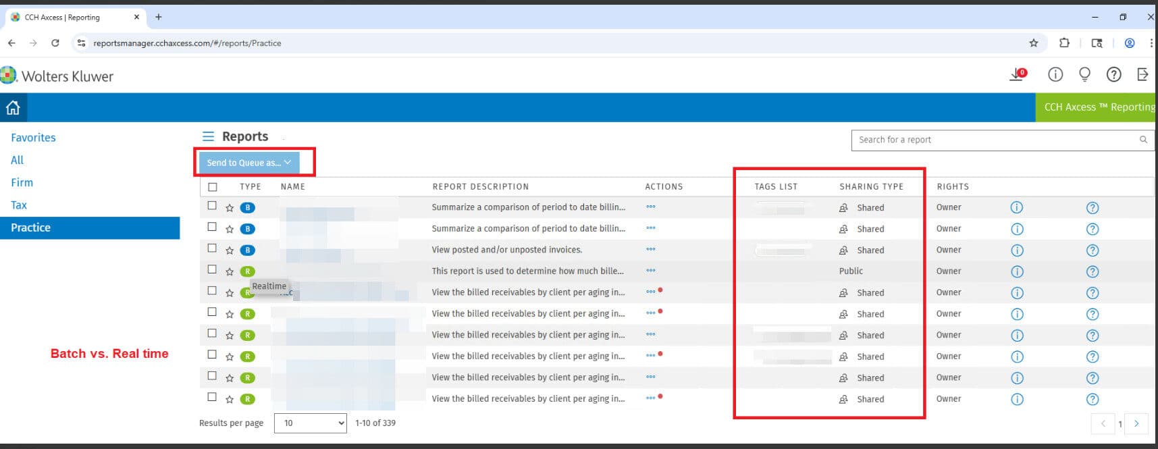Click 'View posted and/or unposted invoices.' description
This screenshot has width=1158, height=449.
tap(506, 250)
